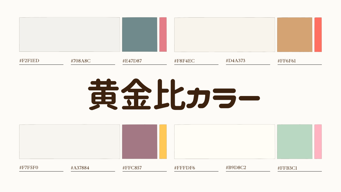Screen dimensions: 341x192
Task: Select the teal #708A8C color square
Action: [x=140, y=34]
